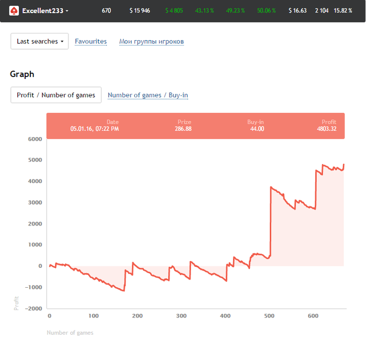Image resolution: width=366 pixels, height=340 pixels.
Task: Click the Date value in red tooltip
Action: tap(95, 129)
